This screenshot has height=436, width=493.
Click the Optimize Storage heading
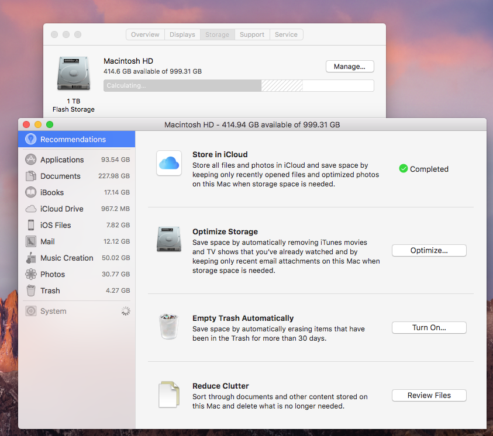(225, 231)
